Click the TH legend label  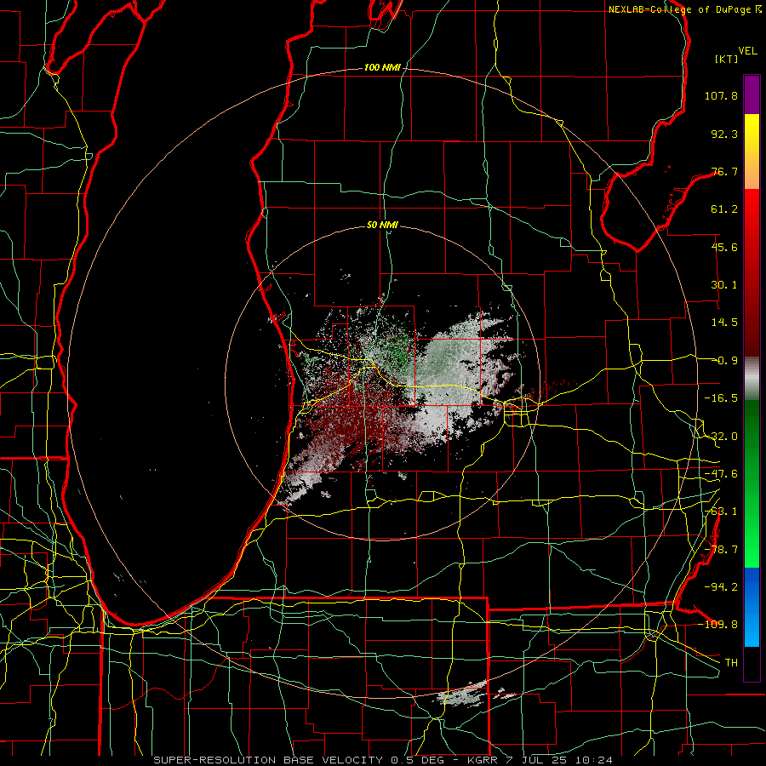(x=731, y=662)
